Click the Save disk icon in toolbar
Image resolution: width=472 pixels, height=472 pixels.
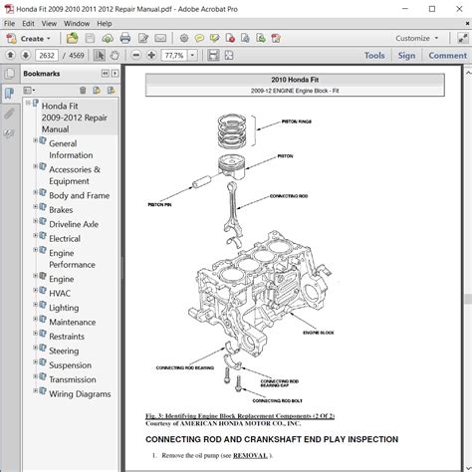coord(90,39)
